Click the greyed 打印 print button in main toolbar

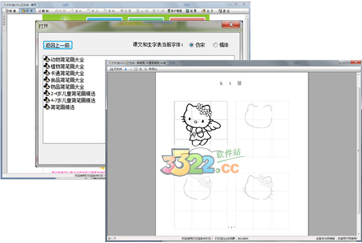point(60,11)
